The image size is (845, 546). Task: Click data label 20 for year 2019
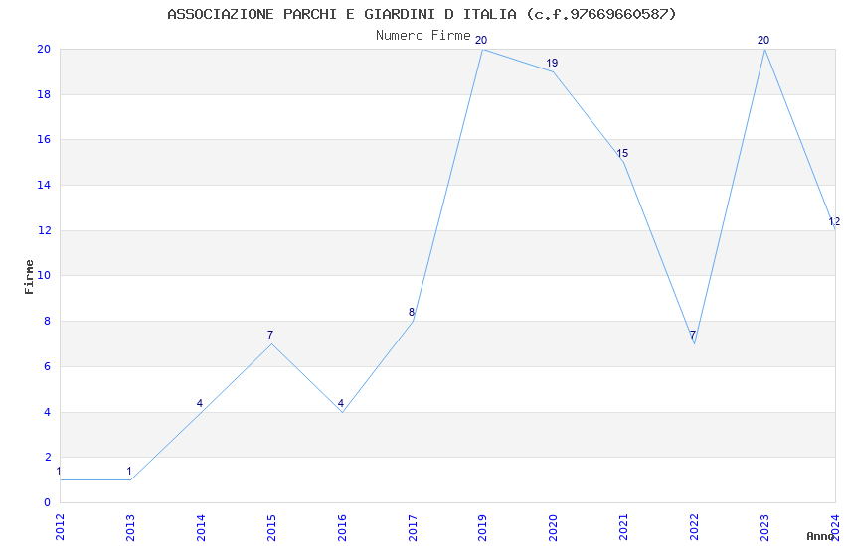coord(481,40)
